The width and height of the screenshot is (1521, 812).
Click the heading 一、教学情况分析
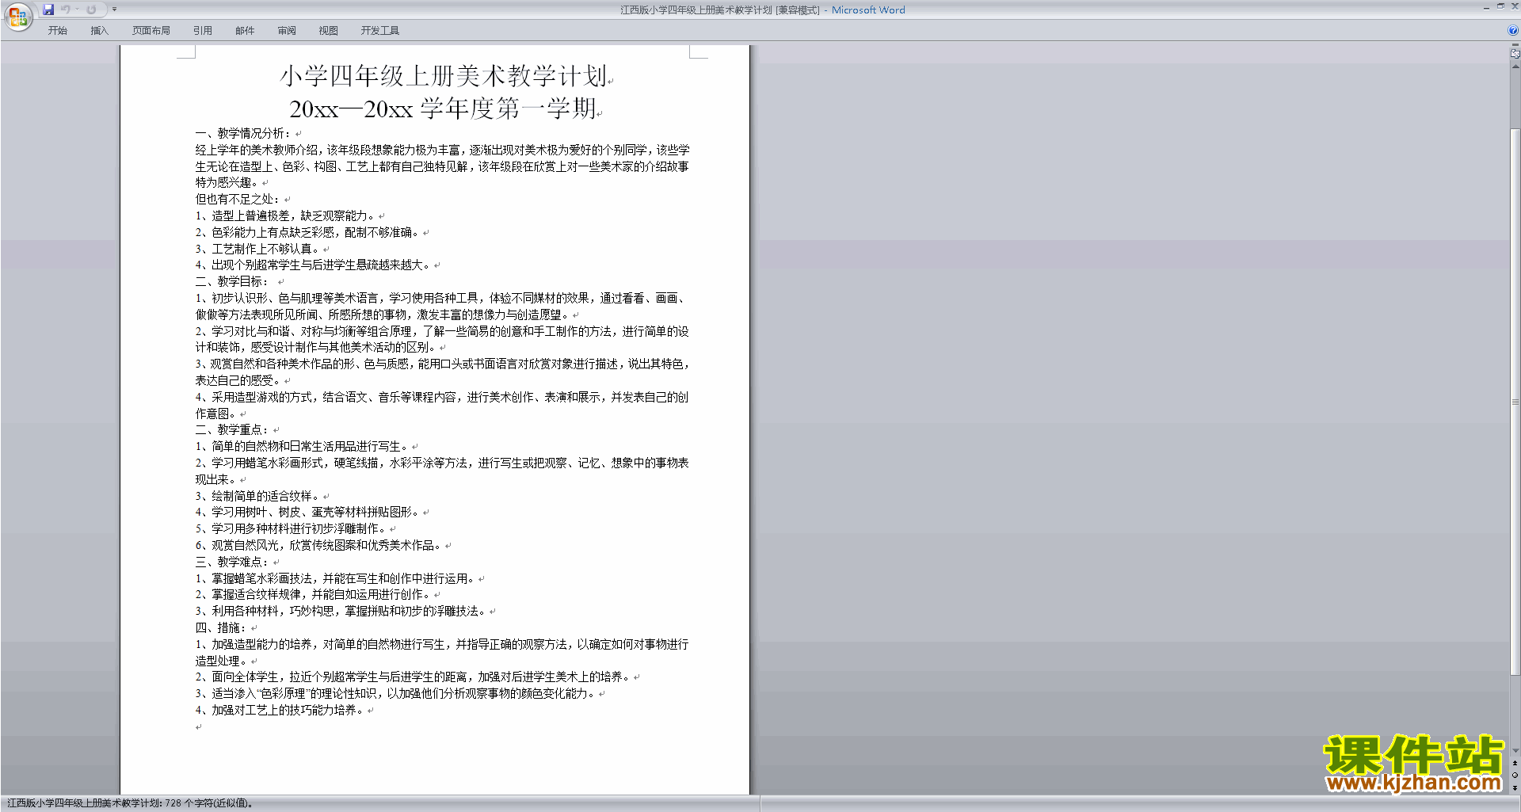click(x=243, y=133)
